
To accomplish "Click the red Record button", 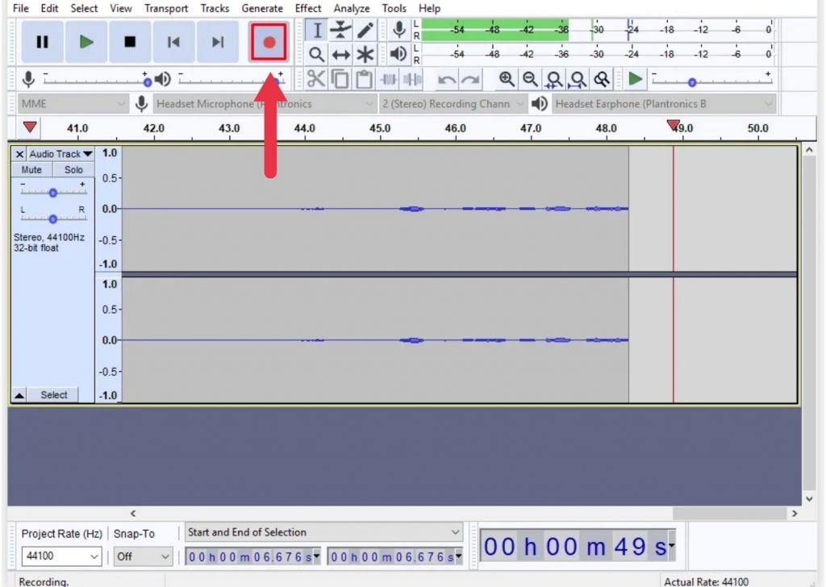I will point(269,42).
